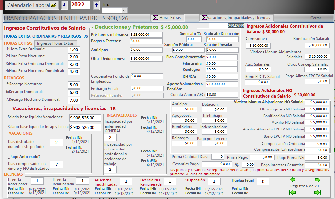Increase the year with the up arrow
This screenshot has width=335, height=199.
pyautogui.click(x=96, y=5)
